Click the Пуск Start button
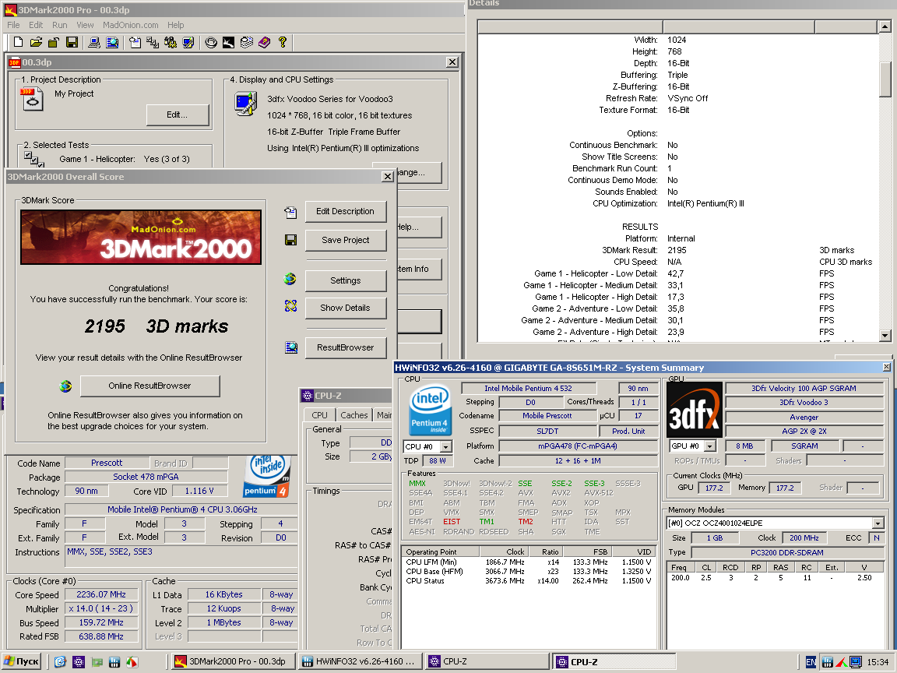Image resolution: width=897 pixels, height=673 pixels. pyautogui.click(x=23, y=661)
